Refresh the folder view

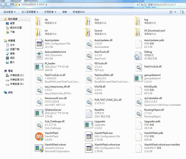pyautogui.click(x=142, y=5)
